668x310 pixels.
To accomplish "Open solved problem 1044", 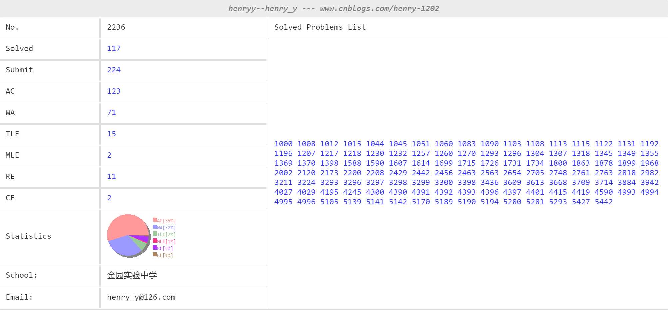I will click(x=375, y=144).
